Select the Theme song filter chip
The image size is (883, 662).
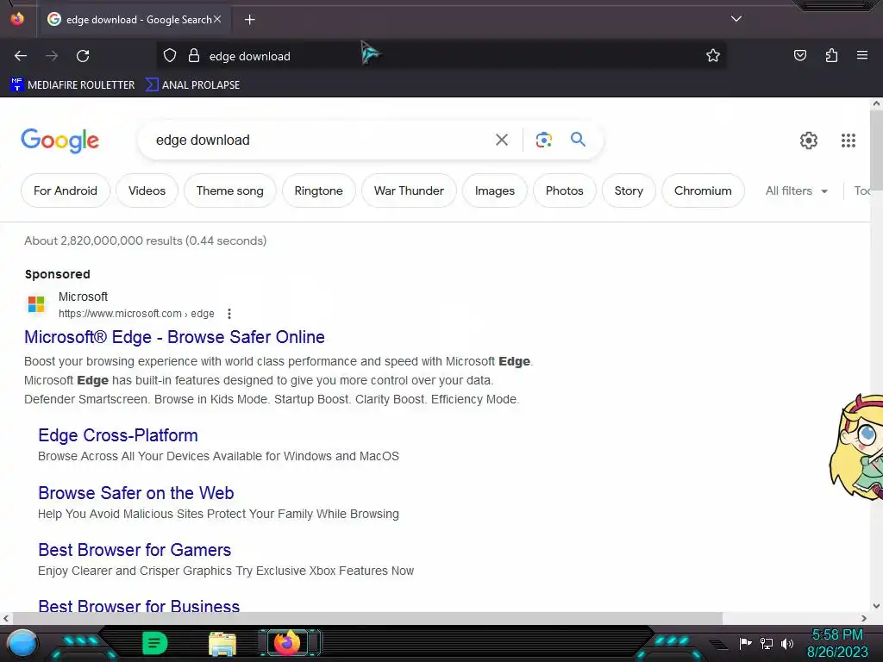click(229, 190)
